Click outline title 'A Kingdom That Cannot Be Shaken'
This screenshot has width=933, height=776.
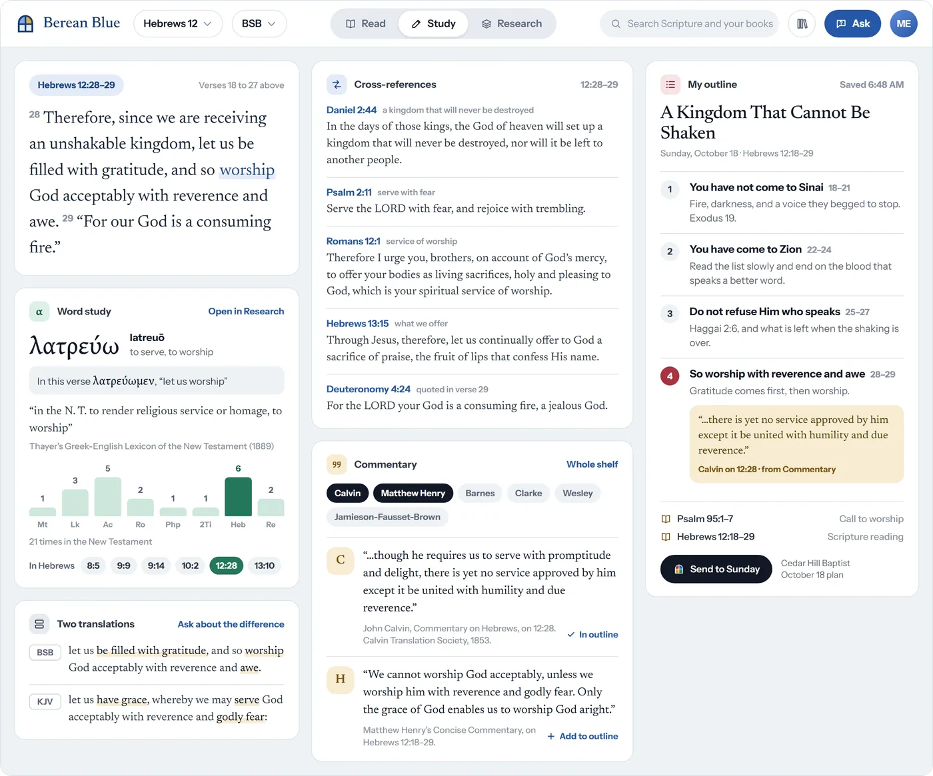click(x=765, y=123)
